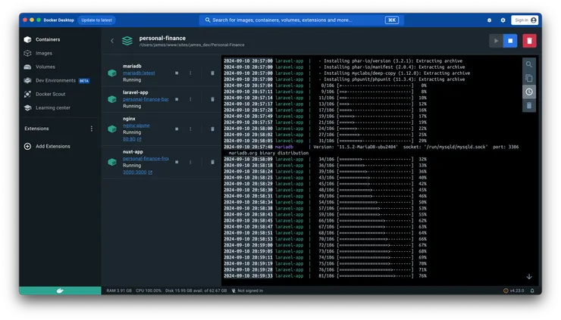Open more actions for nuxt-app container

(x=190, y=162)
